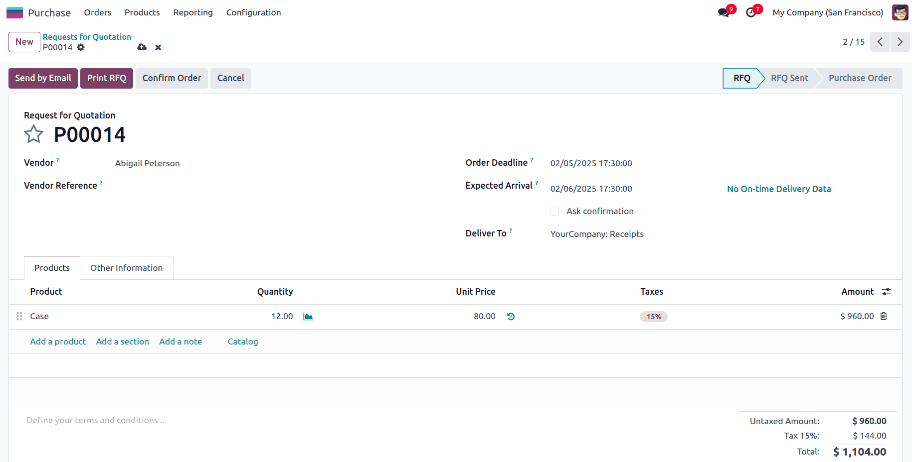Delete the Case line with trash icon
Screen dimensions: 912x462
[884, 316]
